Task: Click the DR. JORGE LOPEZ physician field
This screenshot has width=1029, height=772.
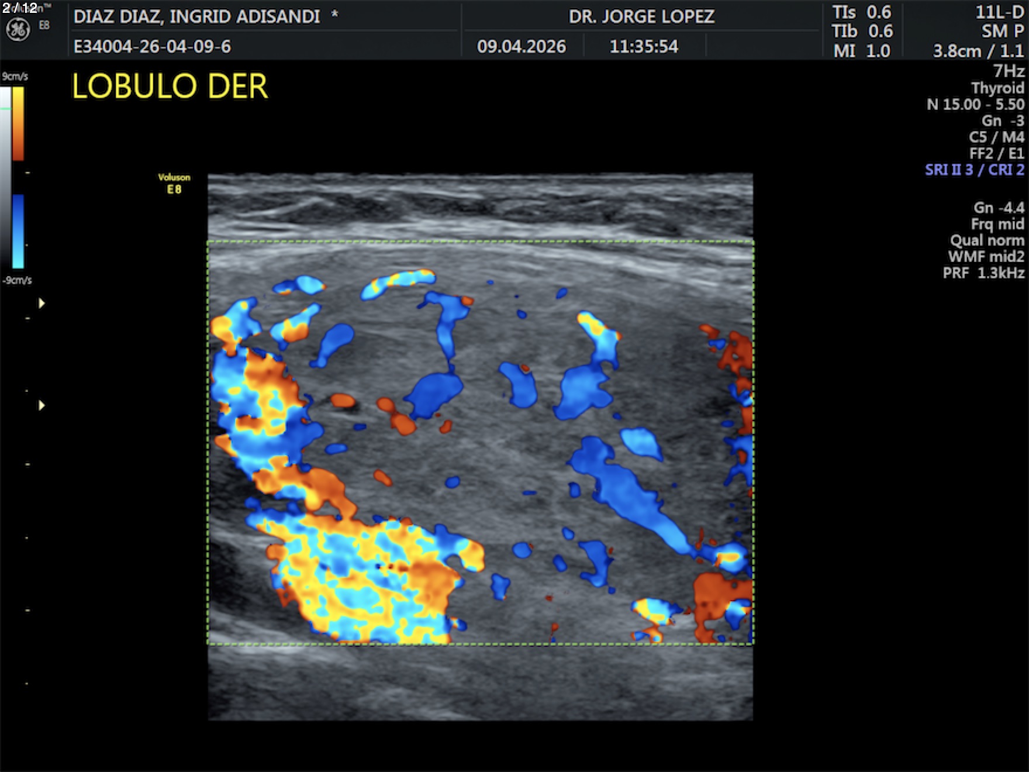Action: pos(641,16)
